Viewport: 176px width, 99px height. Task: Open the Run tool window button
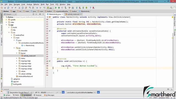click(x=7, y=95)
